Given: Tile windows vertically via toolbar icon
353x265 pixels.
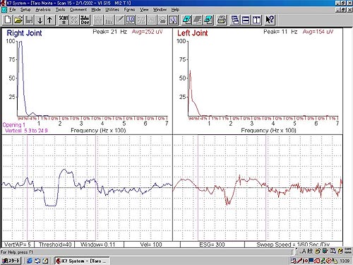Looking at the screenshot, I should click(x=256, y=20).
